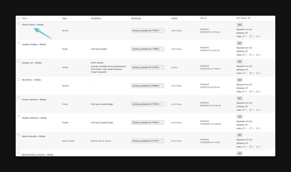Check the Search Results row checkbox
The image size is (291, 172).
coord(18,134)
